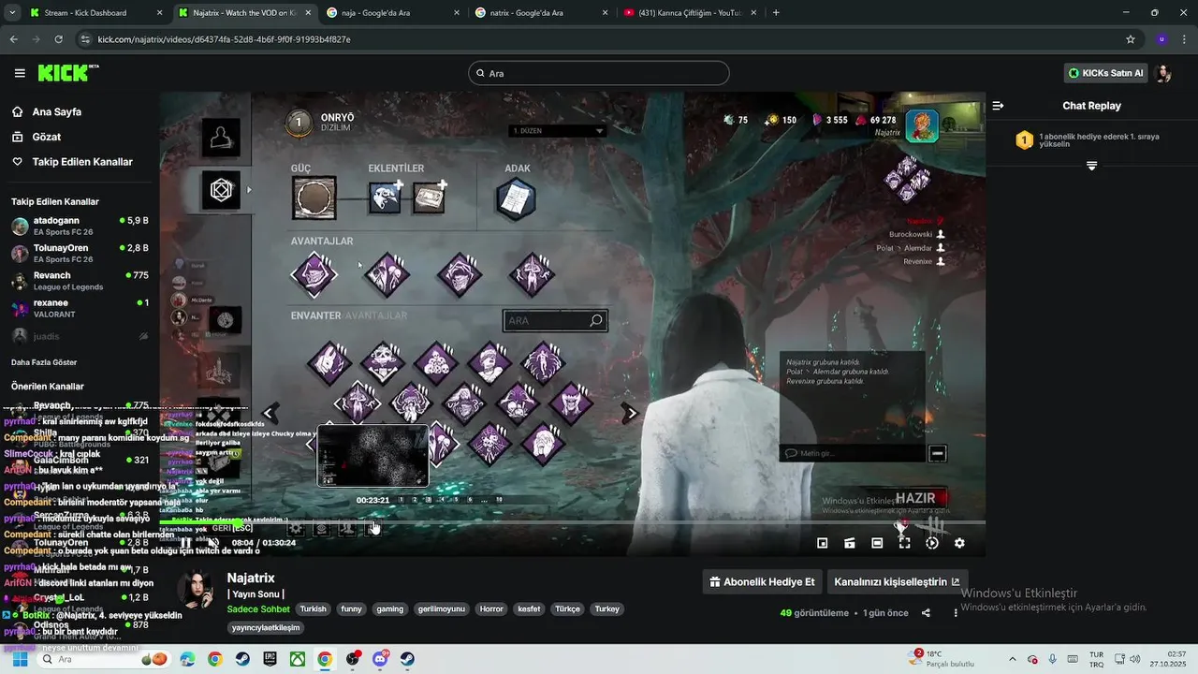Screen dimensions: 1198x674
Task: Open Najatrix's channel avatar below the video
Action: (x=195, y=592)
